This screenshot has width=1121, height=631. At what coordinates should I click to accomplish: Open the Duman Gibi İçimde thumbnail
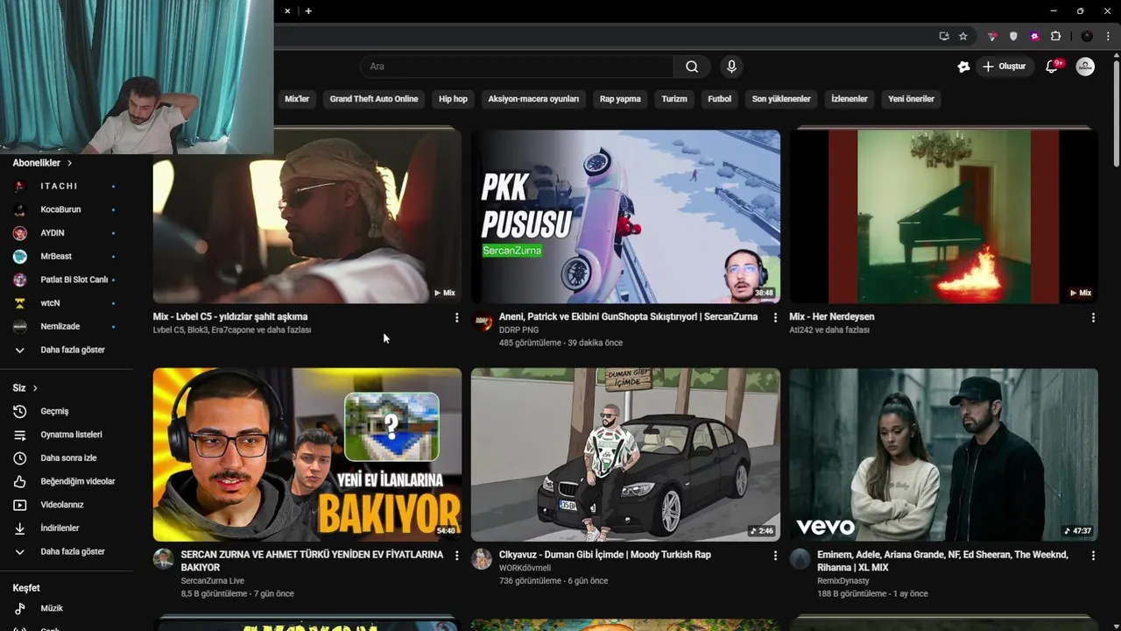pos(625,455)
